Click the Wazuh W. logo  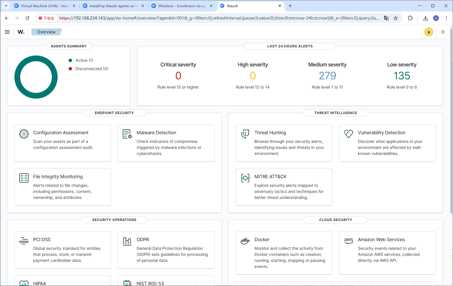[21, 32]
